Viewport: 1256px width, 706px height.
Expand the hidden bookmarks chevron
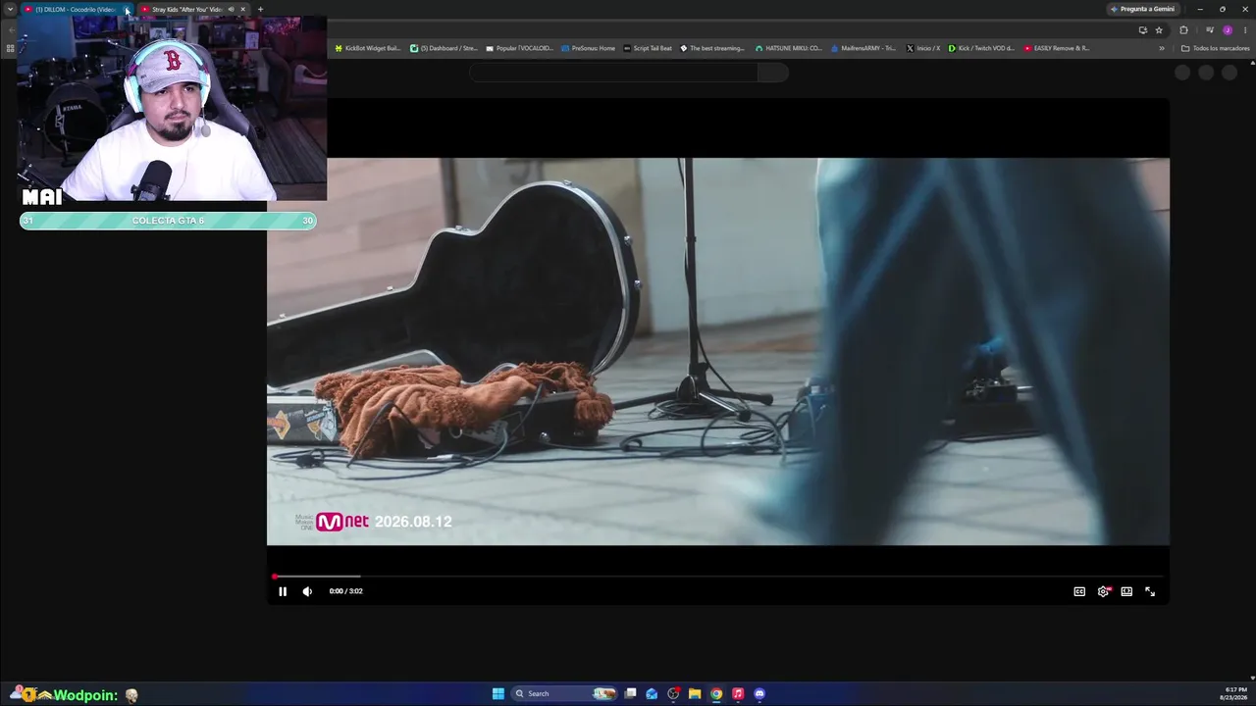point(1162,48)
